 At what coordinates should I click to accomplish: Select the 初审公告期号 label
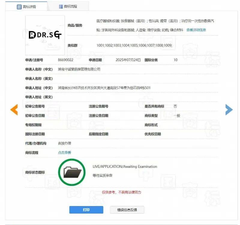(x=35, y=106)
